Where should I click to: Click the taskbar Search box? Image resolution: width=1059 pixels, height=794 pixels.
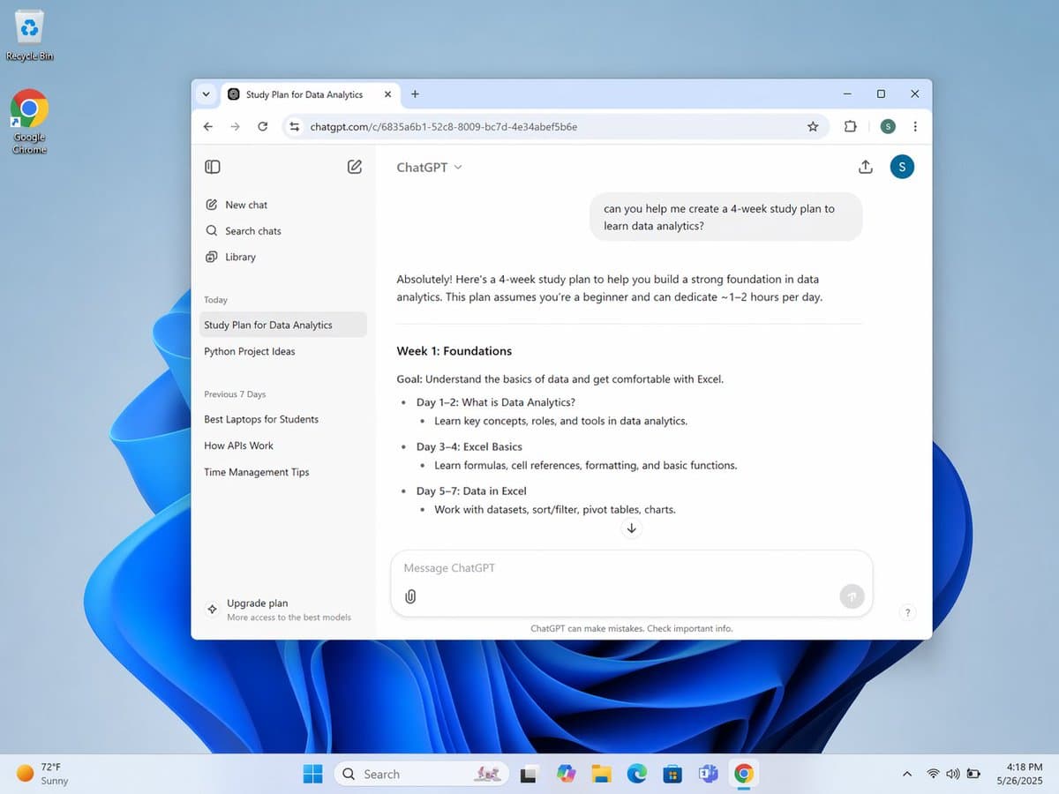pyautogui.click(x=421, y=774)
